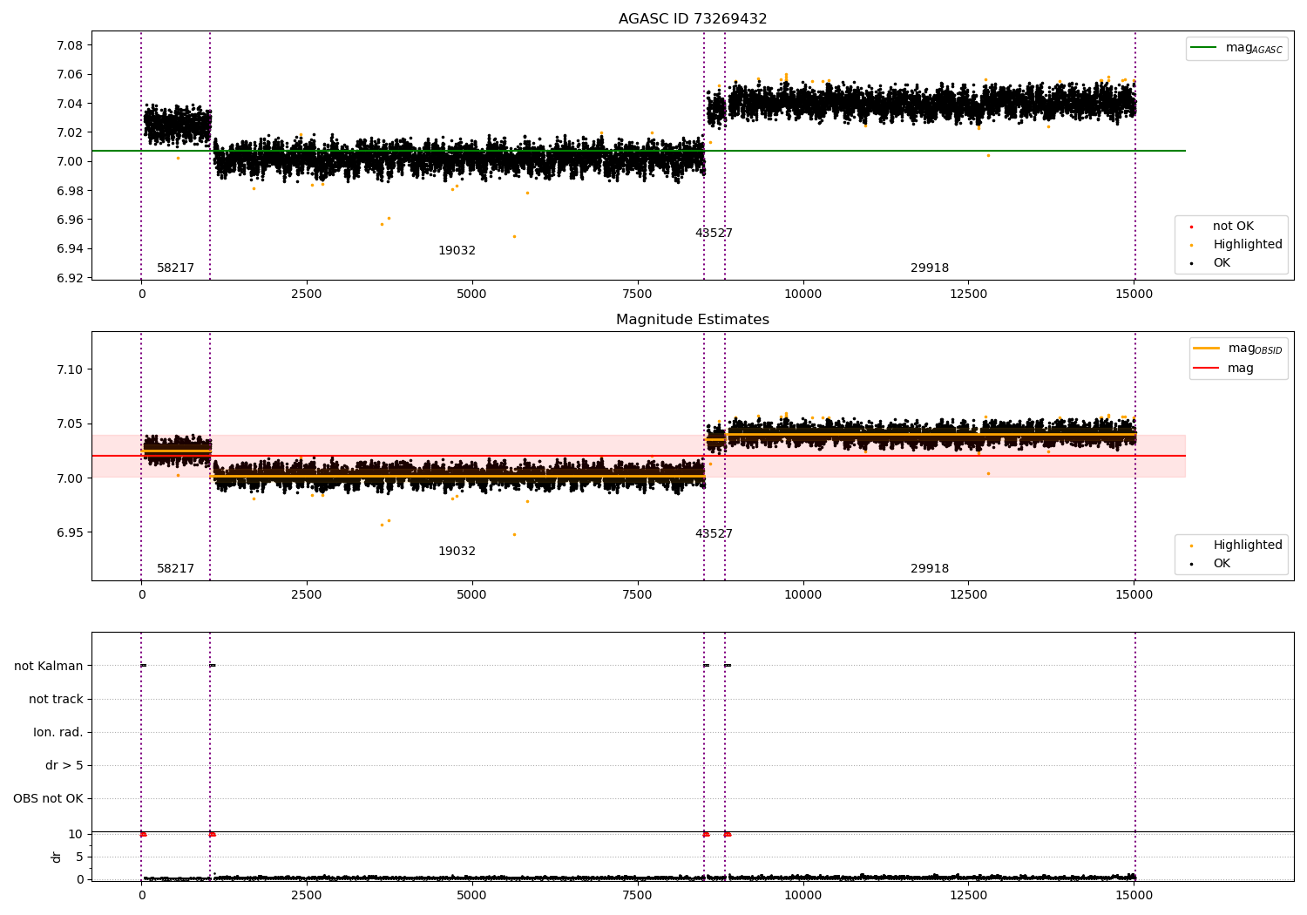Click 'Highlighted' in the top plot legend
The height and width of the screenshot is (915, 1307).
(x=1236, y=245)
